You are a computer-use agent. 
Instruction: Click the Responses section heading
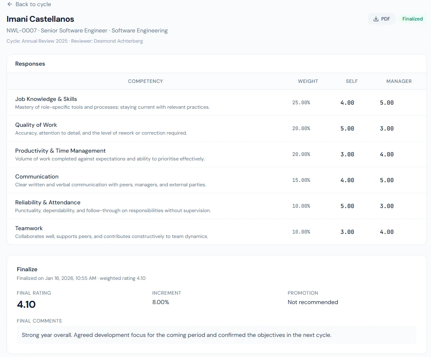30,64
